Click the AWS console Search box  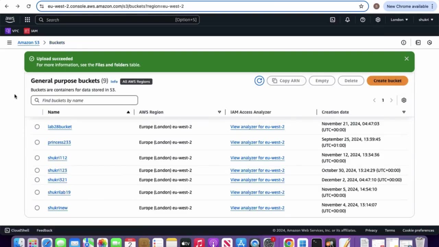[117, 20]
